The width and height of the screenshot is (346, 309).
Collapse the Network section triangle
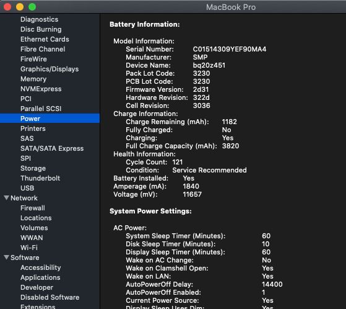[x=6, y=198]
